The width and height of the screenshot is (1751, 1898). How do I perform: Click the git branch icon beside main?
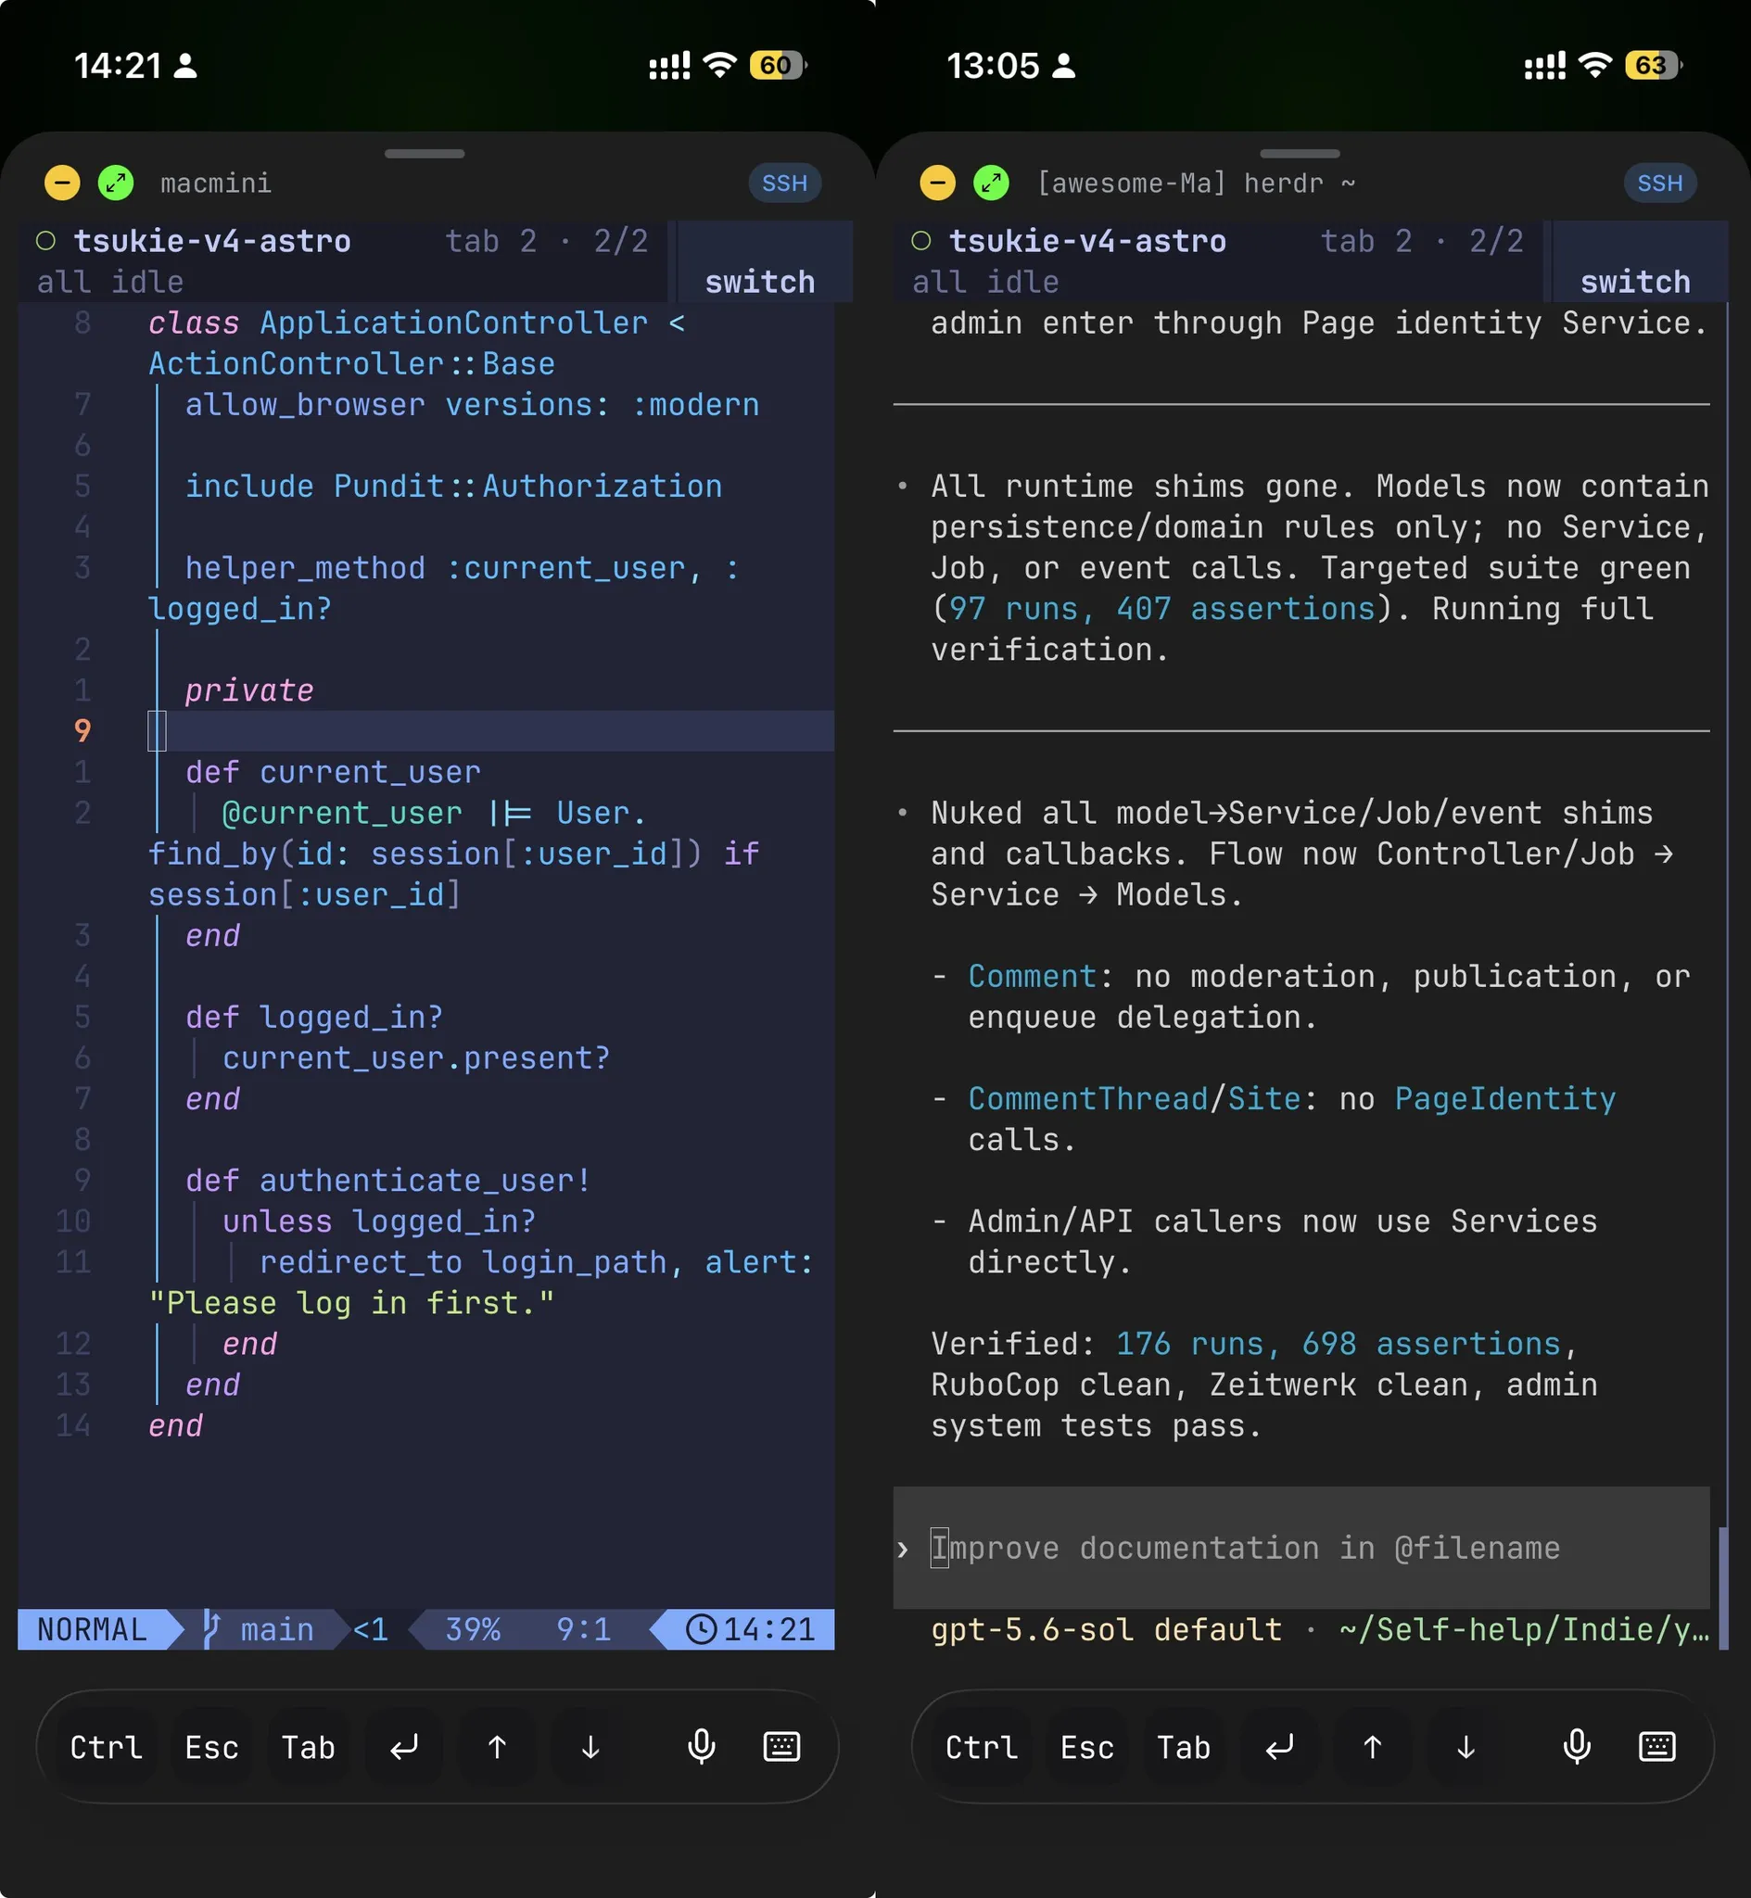[x=212, y=1629]
